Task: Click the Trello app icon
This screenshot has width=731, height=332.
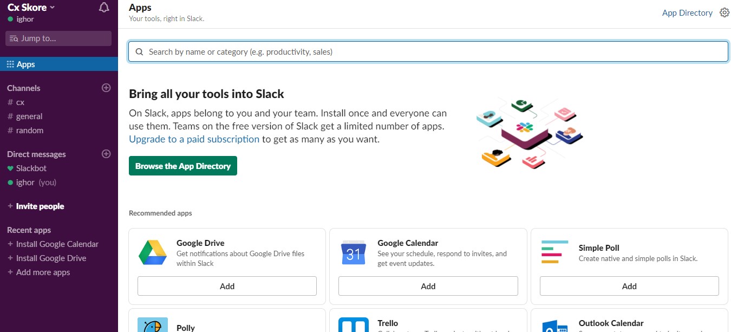Action: tap(354, 324)
